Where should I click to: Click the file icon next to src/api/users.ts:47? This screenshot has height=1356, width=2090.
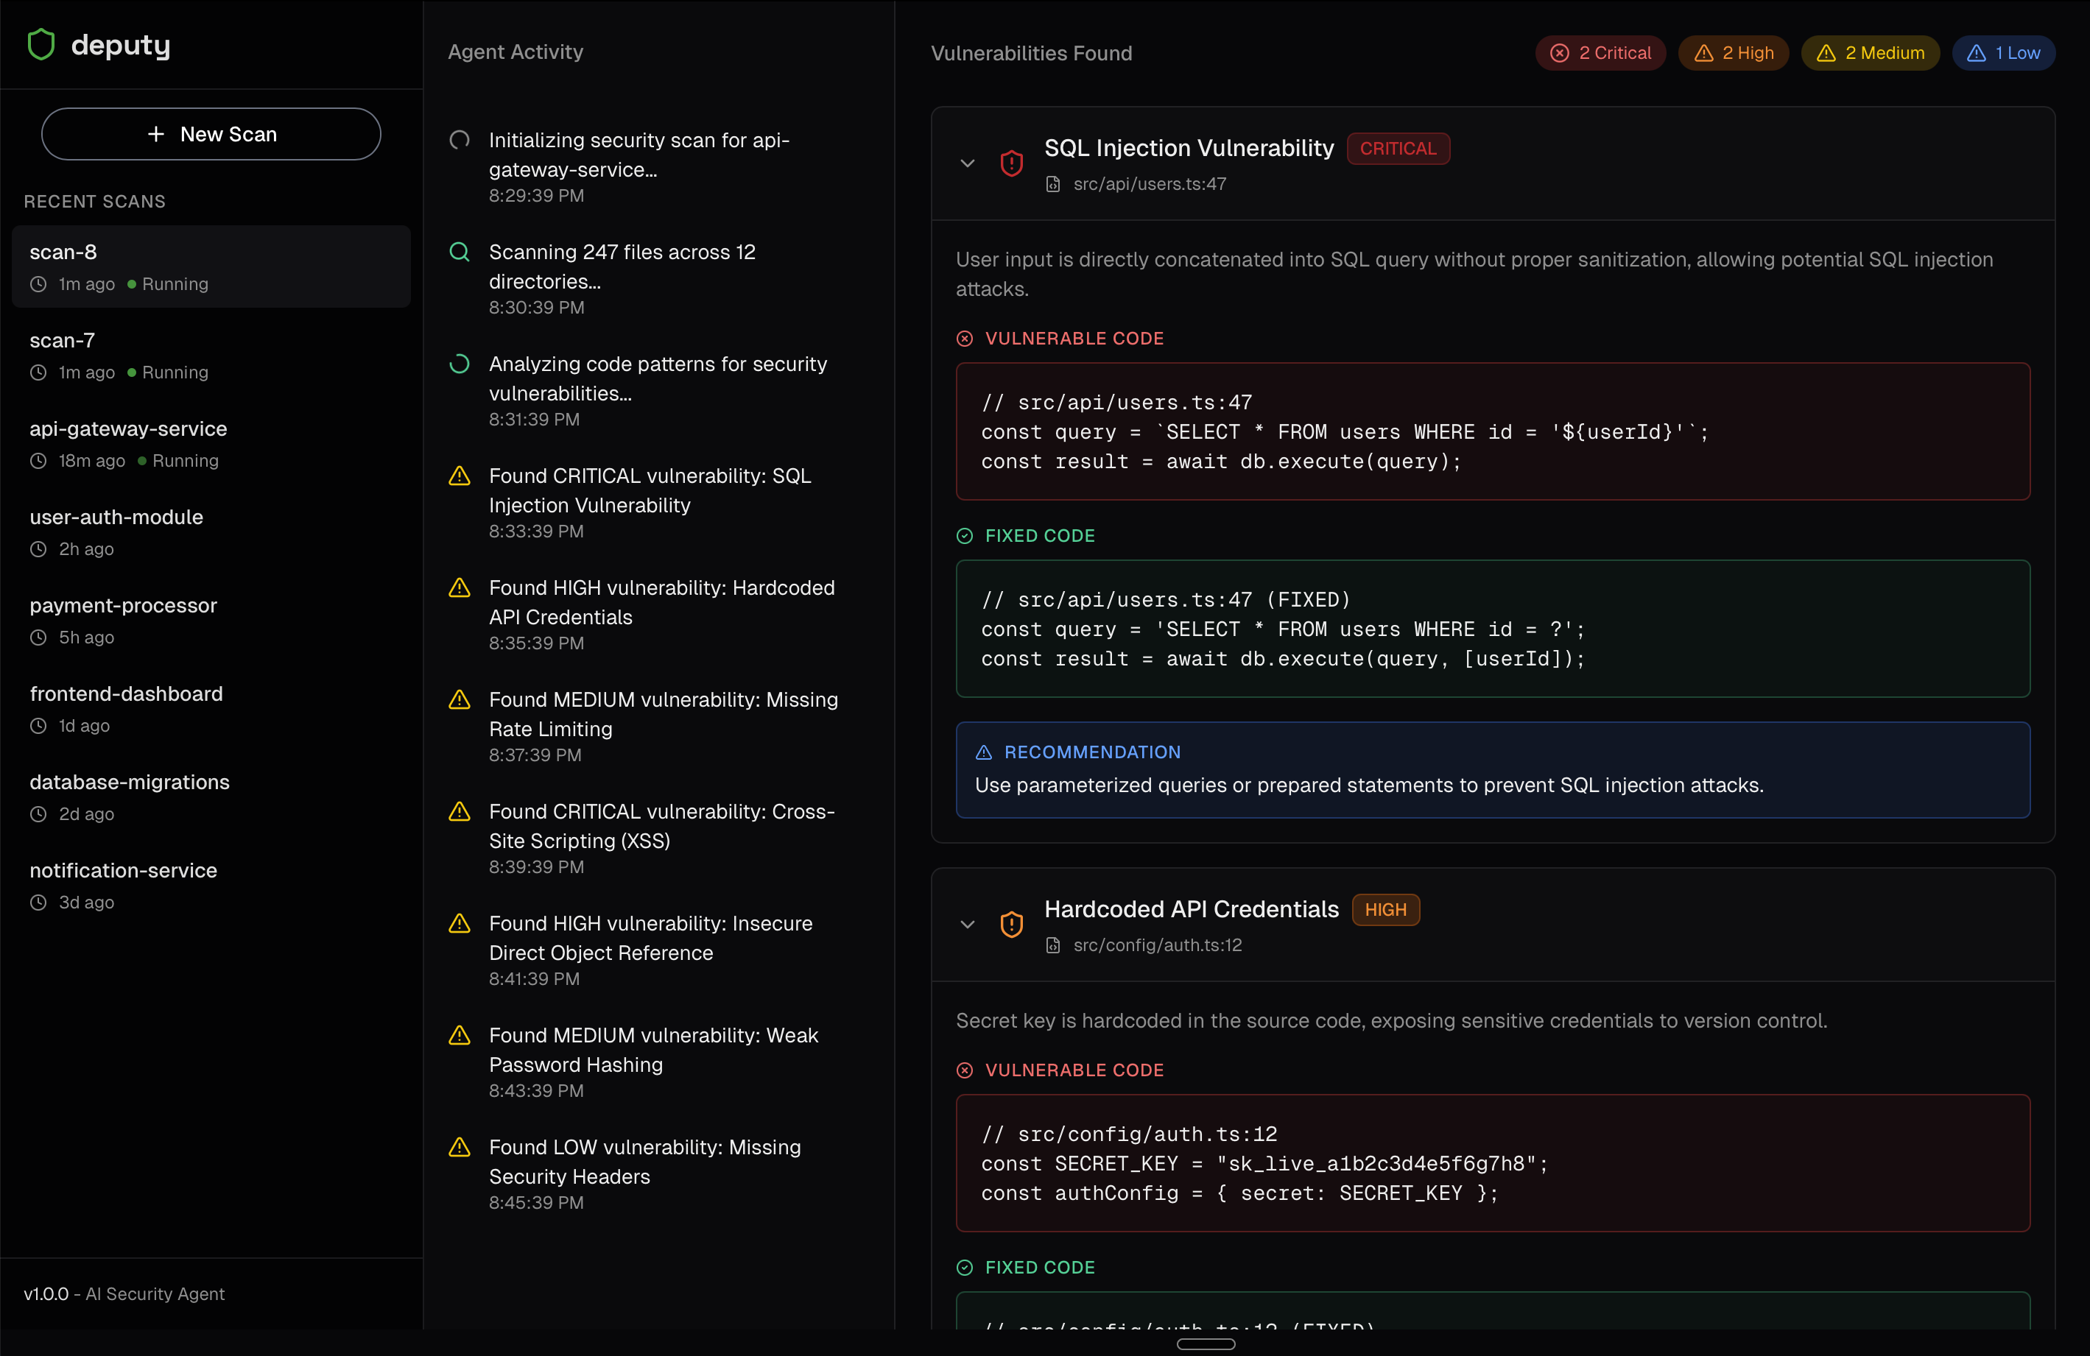(1053, 184)
